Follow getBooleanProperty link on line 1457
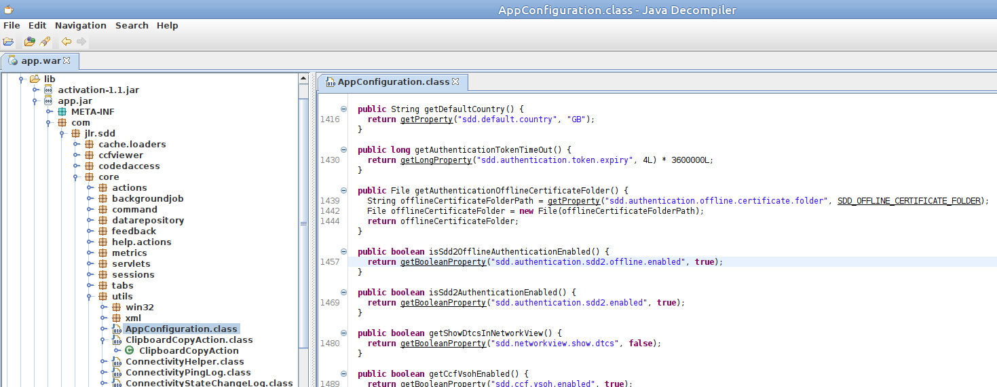997x387 pixels. [443, 261]
